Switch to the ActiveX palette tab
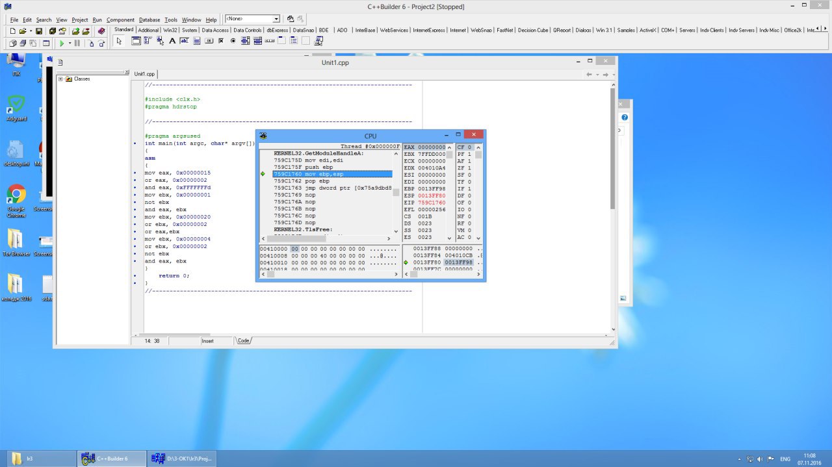 point(648,30)
